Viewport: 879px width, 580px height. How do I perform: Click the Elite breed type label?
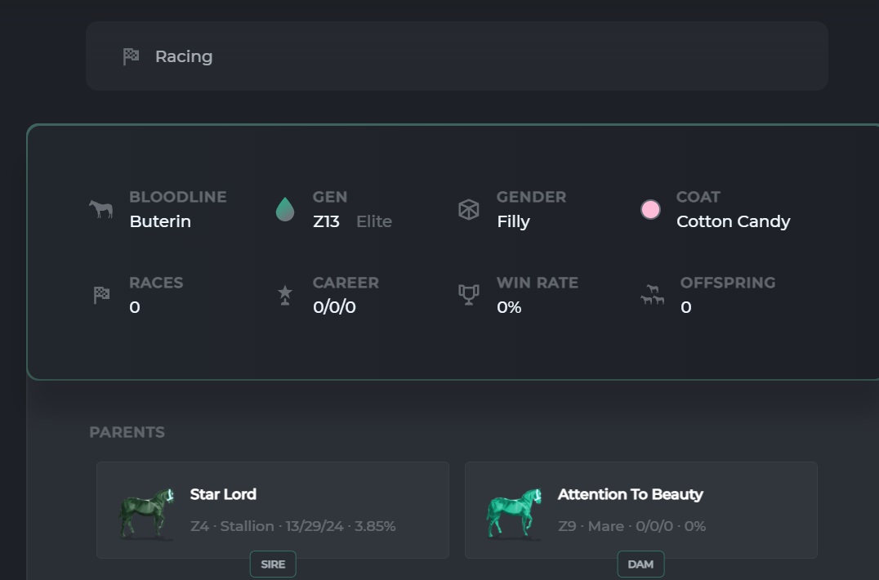pyautogui.click(x=374, y=221)
